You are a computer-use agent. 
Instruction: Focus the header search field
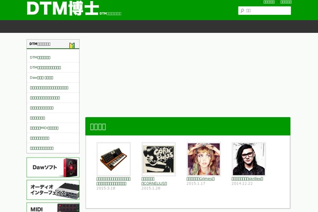(264, 11)
